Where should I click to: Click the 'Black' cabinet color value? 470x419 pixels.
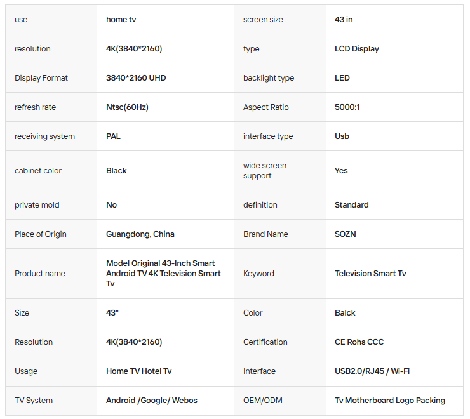click(x=116, y=171)
